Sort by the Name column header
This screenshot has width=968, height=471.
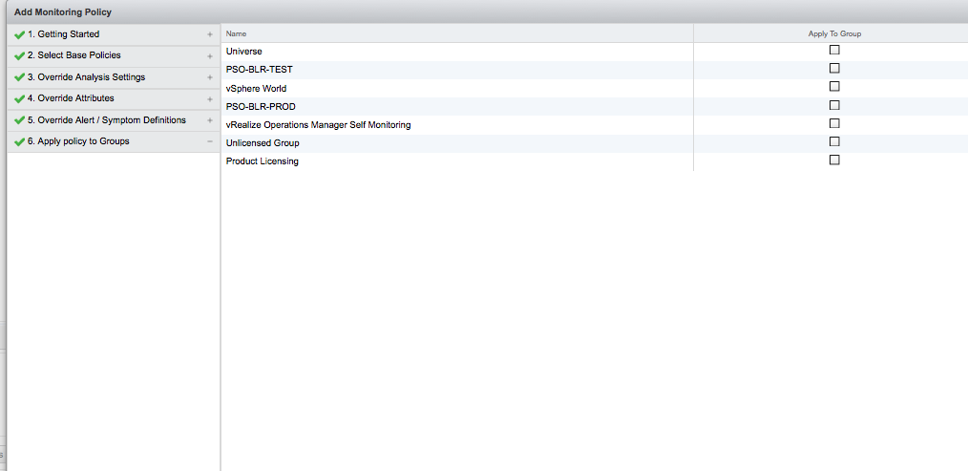point(237,33)
